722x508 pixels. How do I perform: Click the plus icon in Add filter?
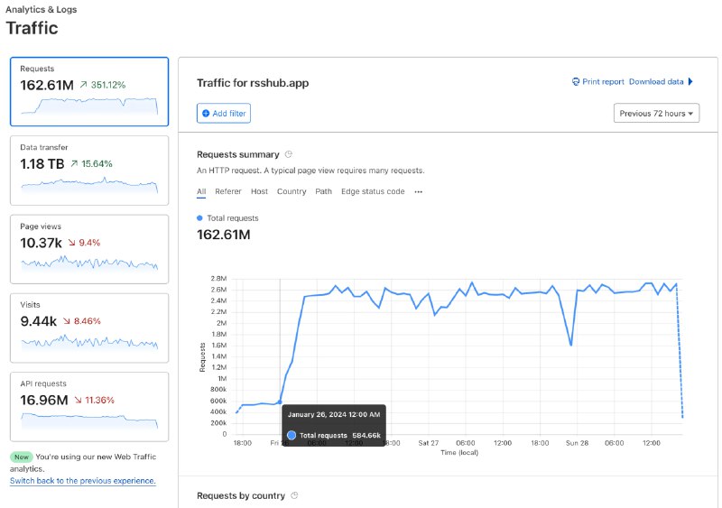click(206, 114)
